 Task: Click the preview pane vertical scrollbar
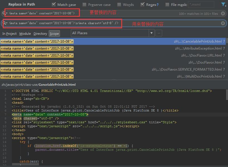pos(227,95)
